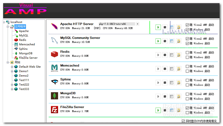Click the MySQL dolphin logo in service list
Screen dimensions: 223x126
[x=54, y=40]
